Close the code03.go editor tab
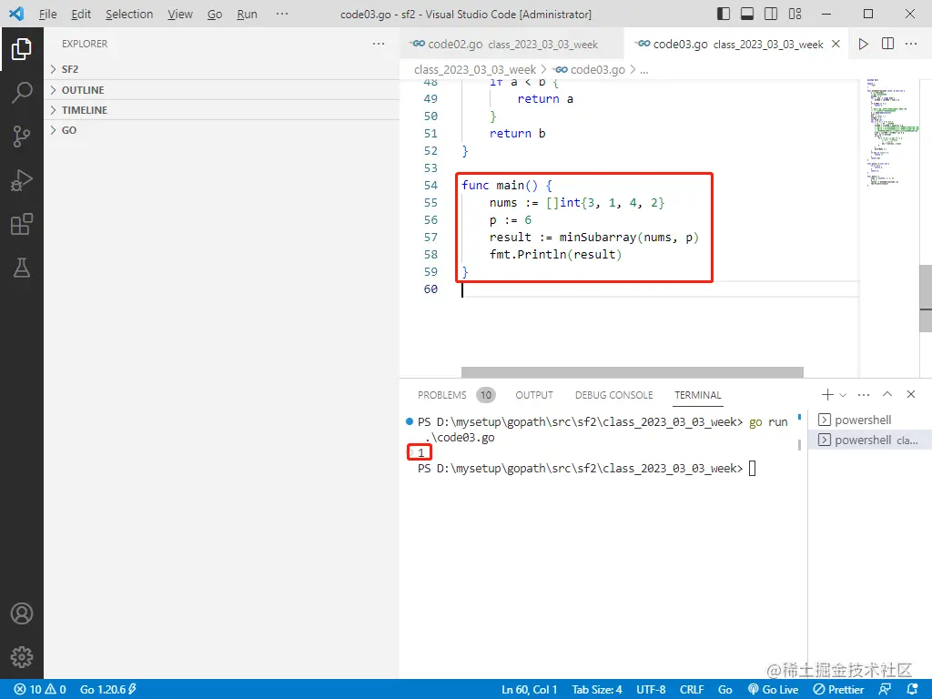Image resolution: width=932 pixels, height=699 pixels. point(836,44)
